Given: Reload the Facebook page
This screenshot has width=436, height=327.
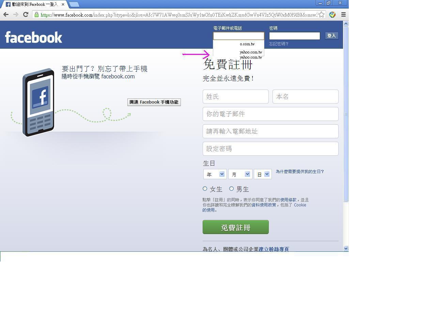Looking at the screenshot, I should coord(26,15).
